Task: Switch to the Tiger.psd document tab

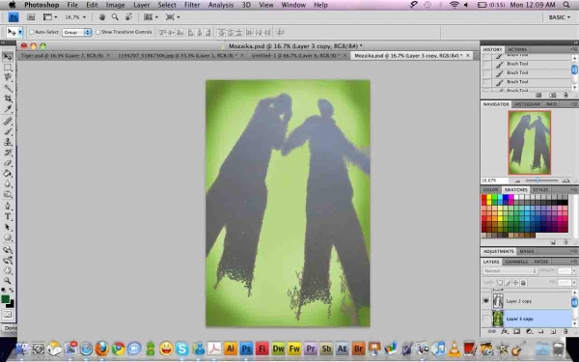Action: click(x=62, y=55)
